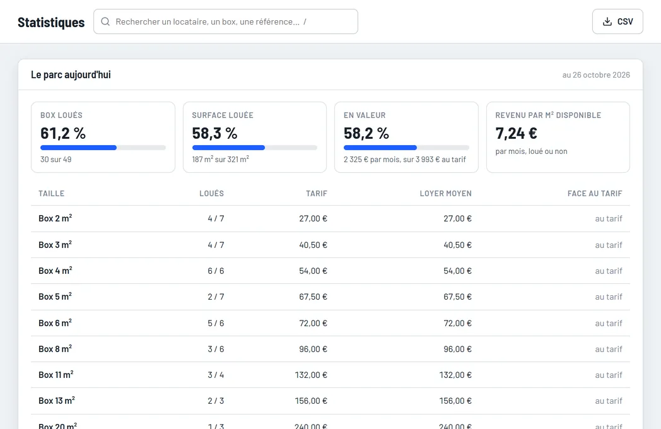661x429 pixels.
Task: Select the 61,2 % box loués value
Action: click(x=63, y=133)
